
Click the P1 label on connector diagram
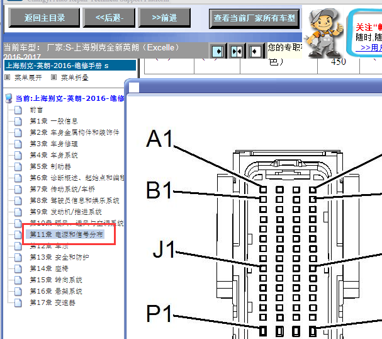[x=159, y=313]
